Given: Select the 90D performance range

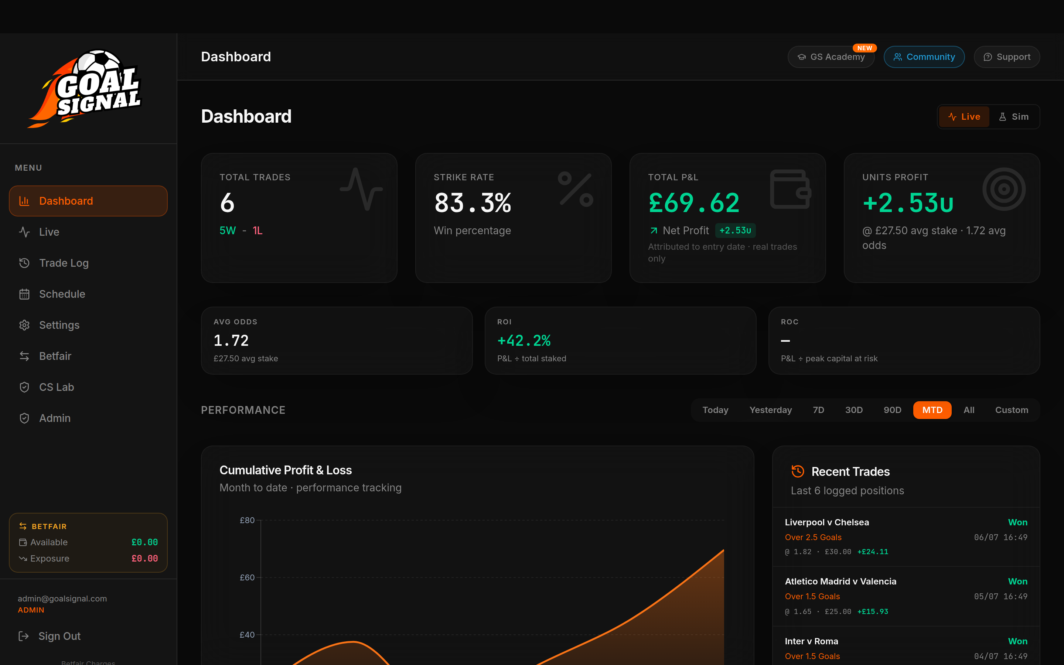Looking at the screenshot, I should coord(892,410).
